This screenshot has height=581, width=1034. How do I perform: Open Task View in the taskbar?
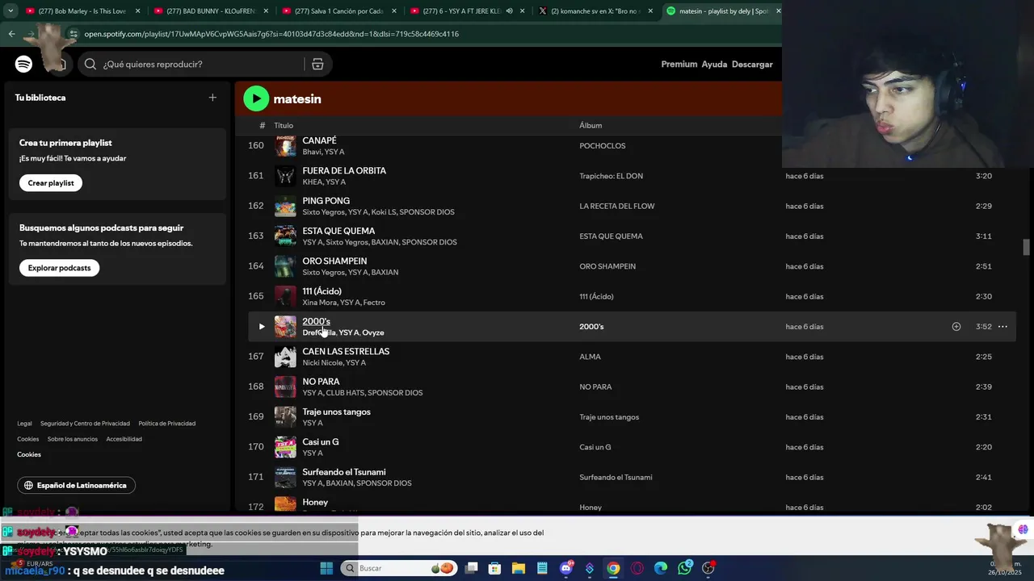[x=471, y=568]
